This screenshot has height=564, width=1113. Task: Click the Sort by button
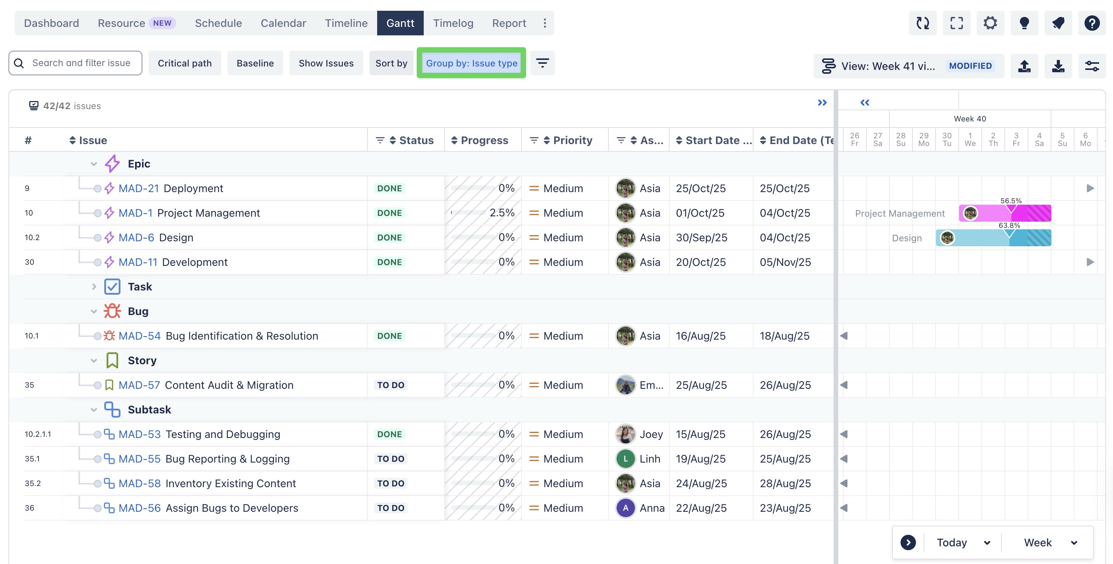(391, 63)
